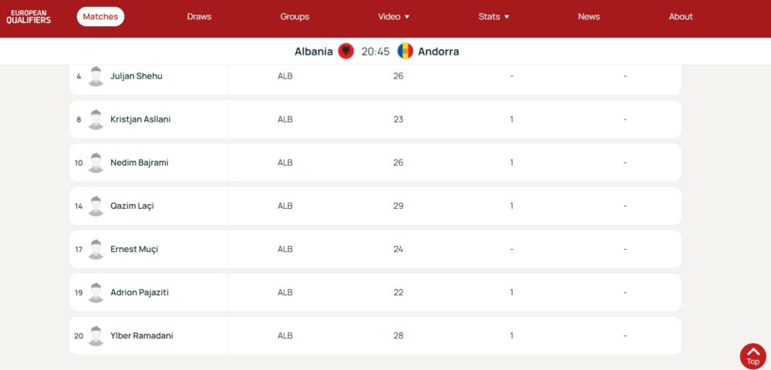Click Ernest Muçi's player avatar
This screenshot has height=370, width=771.
click(96, 249)
